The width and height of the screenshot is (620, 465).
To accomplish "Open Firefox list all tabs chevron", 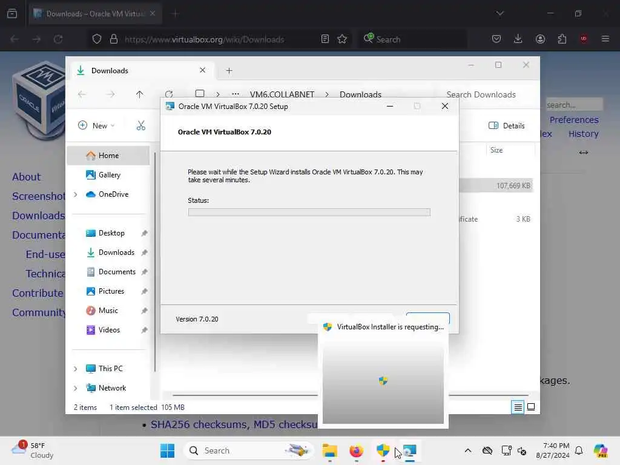I will coord(500,13).
